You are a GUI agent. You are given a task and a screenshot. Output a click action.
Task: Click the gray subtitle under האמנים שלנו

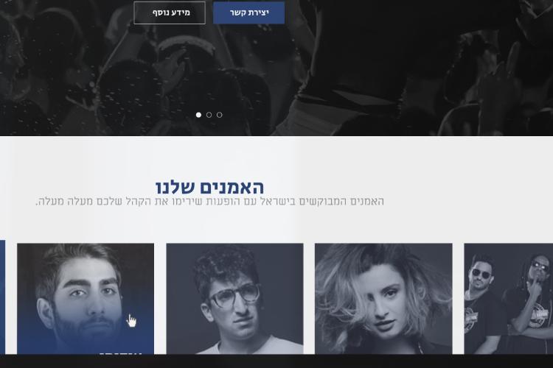(x=209, y=202)
